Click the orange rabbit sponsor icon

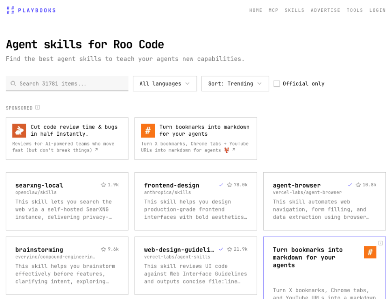(x=19, y=130)
